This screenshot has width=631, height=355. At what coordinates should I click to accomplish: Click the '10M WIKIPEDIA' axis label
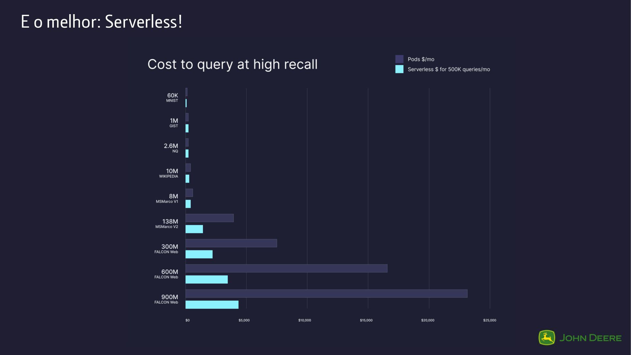(x=169, y=173)
